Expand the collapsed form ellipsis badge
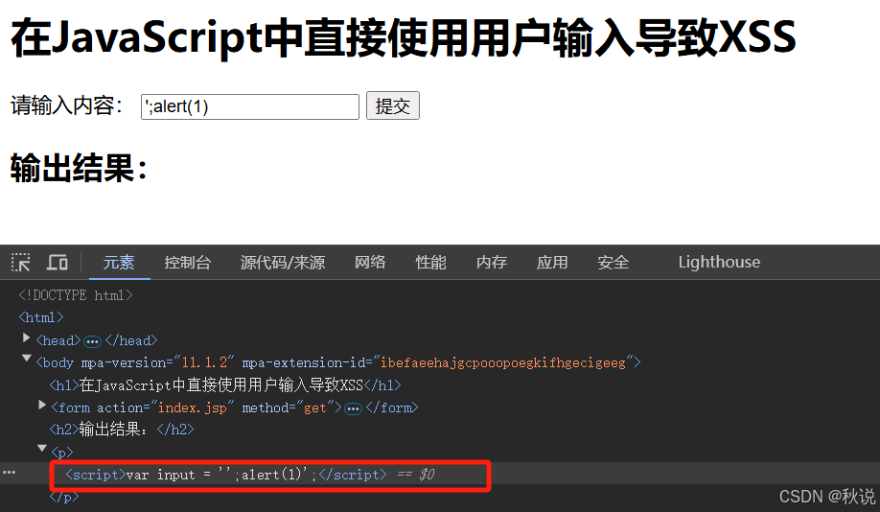The width and height of the screenshot is (880, 512). pyautogui.click(x=353, y=408)
